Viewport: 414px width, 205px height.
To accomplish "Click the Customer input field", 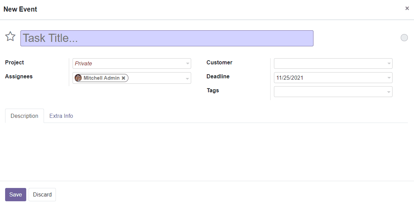I will [327, 63].
